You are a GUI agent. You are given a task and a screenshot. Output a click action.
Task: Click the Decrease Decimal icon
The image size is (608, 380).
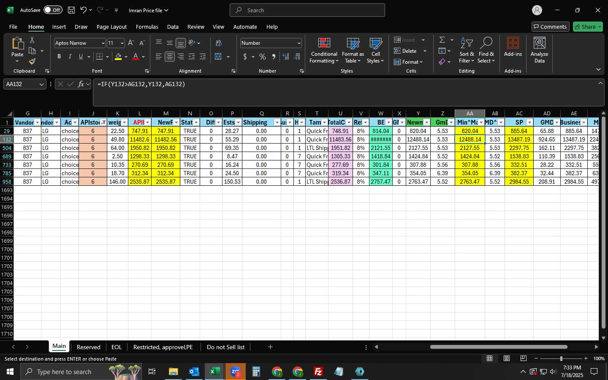pyautogui.click(x=297, y=57)
